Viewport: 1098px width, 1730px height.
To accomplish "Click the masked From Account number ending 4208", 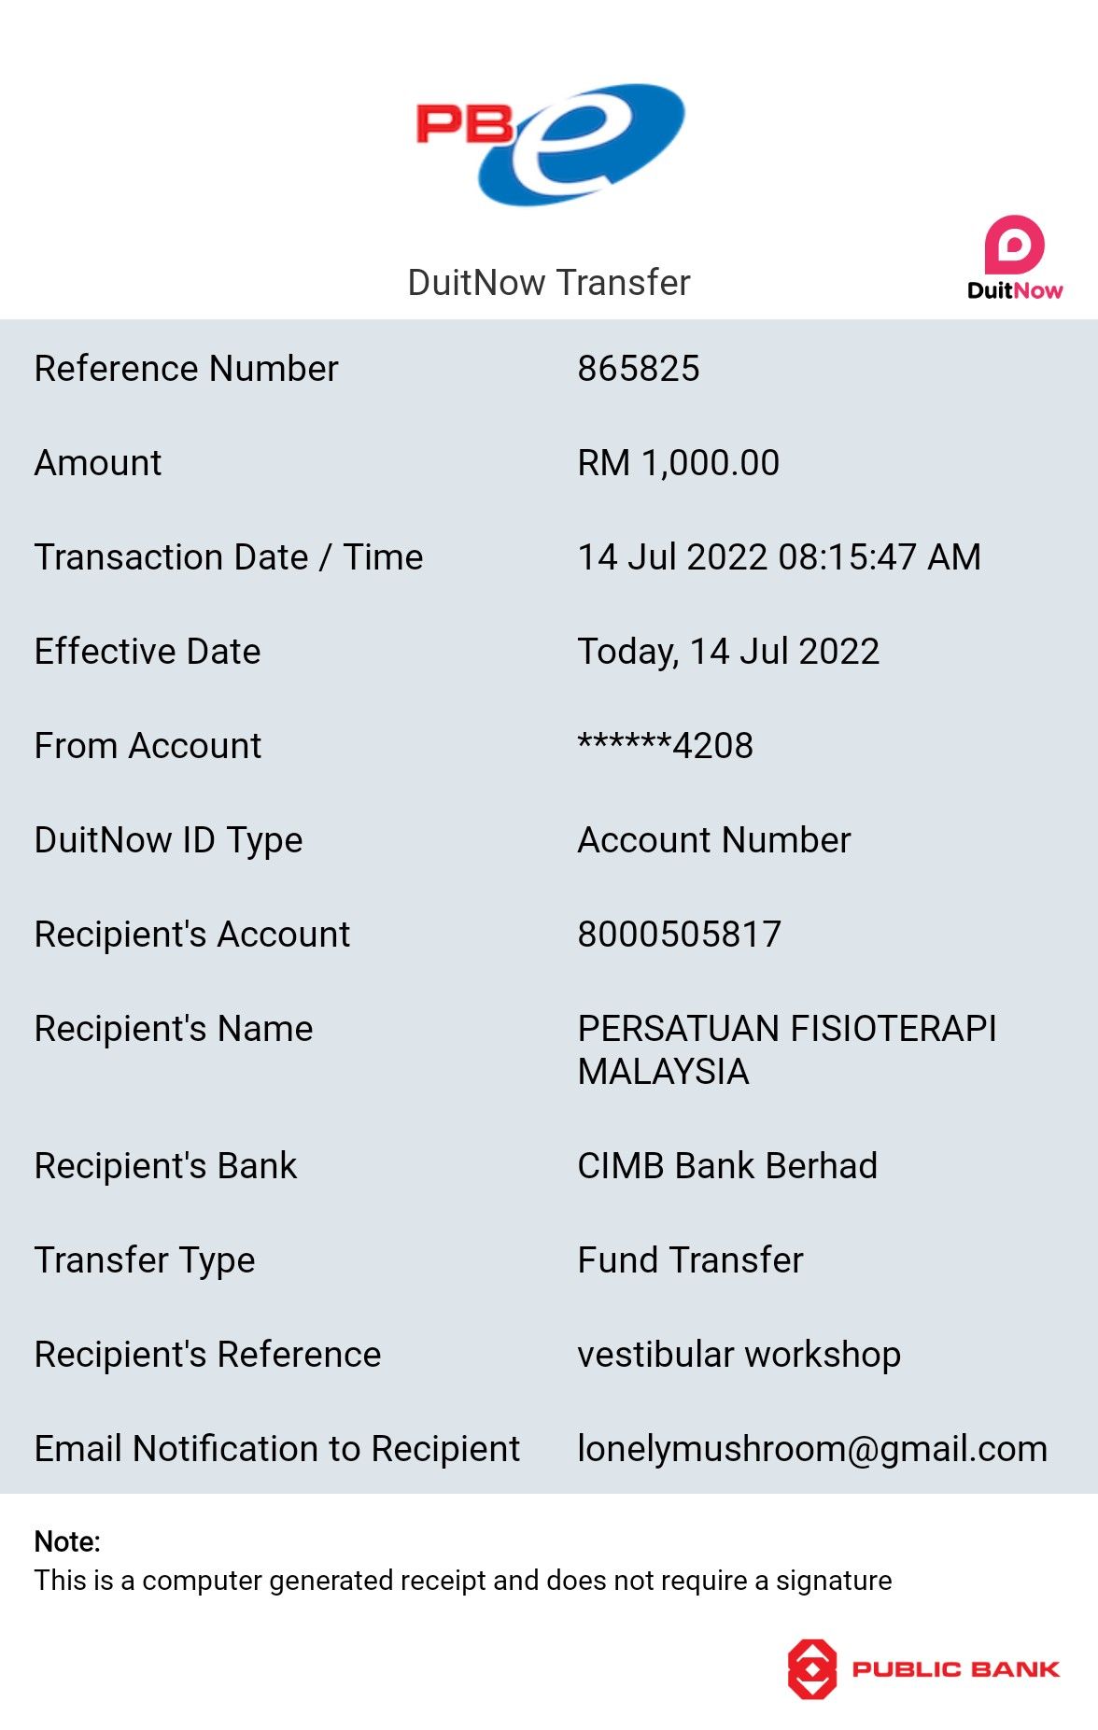I will [x=666, y=746].
